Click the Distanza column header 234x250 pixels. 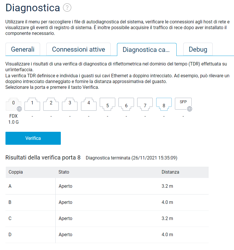tap(170, 172)
